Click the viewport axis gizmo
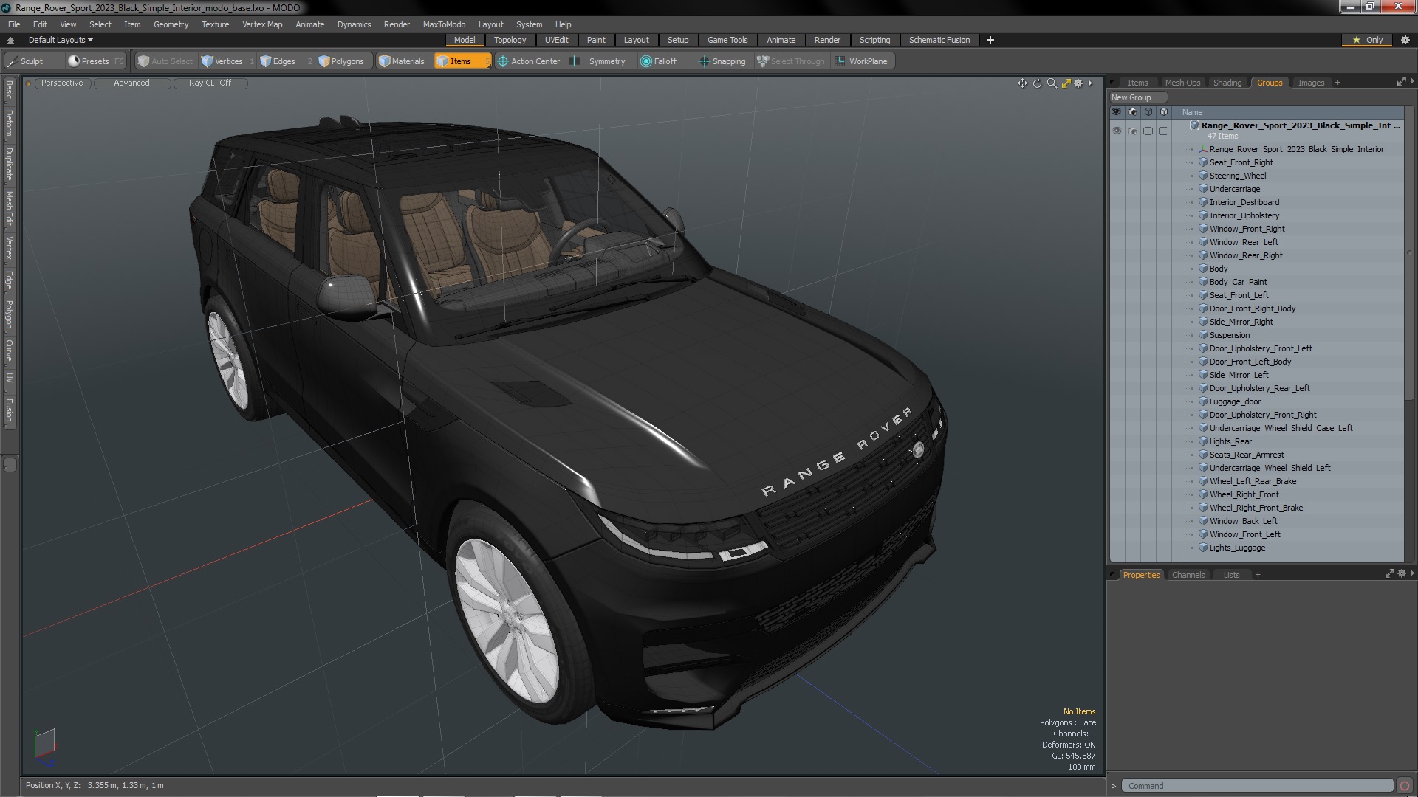The height and width of the screenshot is (797, 1418). coord(44,748)
